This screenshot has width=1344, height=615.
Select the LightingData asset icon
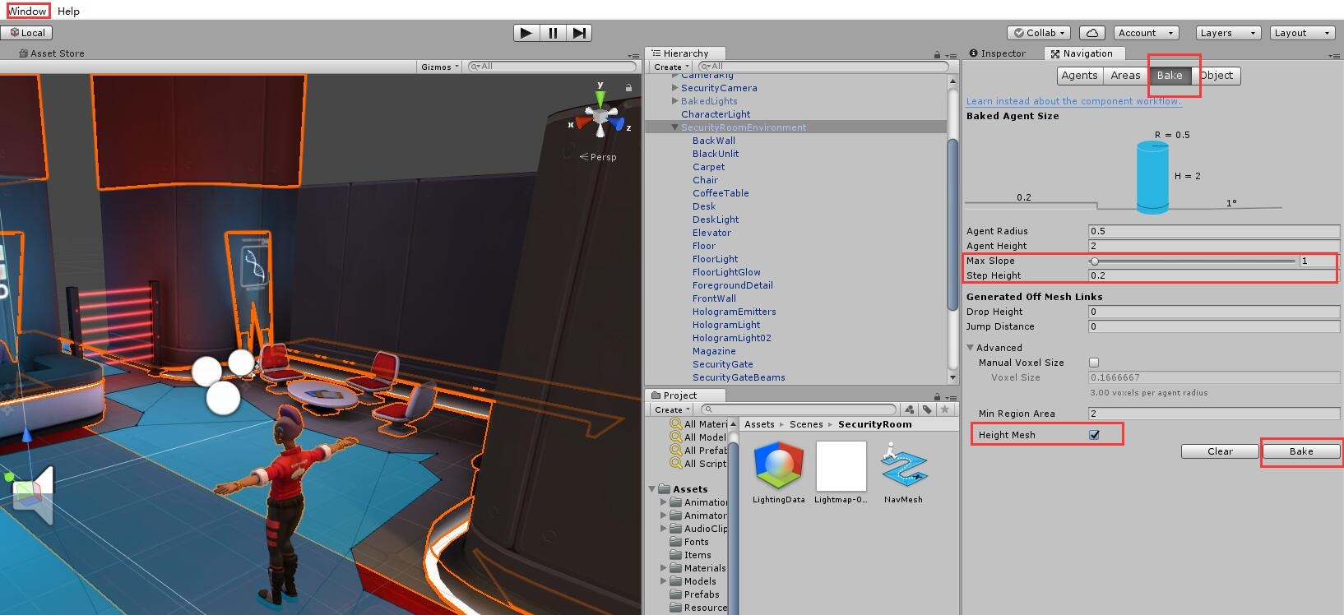point(778,466)
